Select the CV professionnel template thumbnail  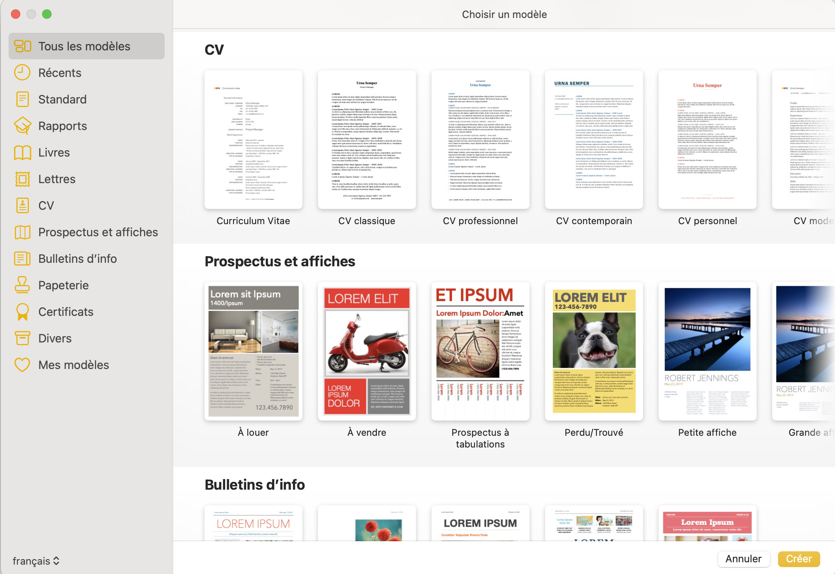click(x=480, y=139)
